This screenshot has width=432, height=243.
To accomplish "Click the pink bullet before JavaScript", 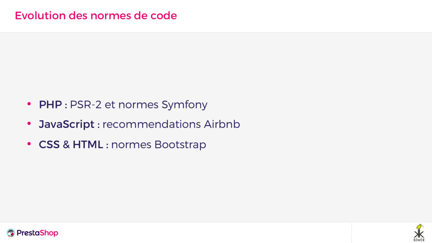I will click(29, 124).
